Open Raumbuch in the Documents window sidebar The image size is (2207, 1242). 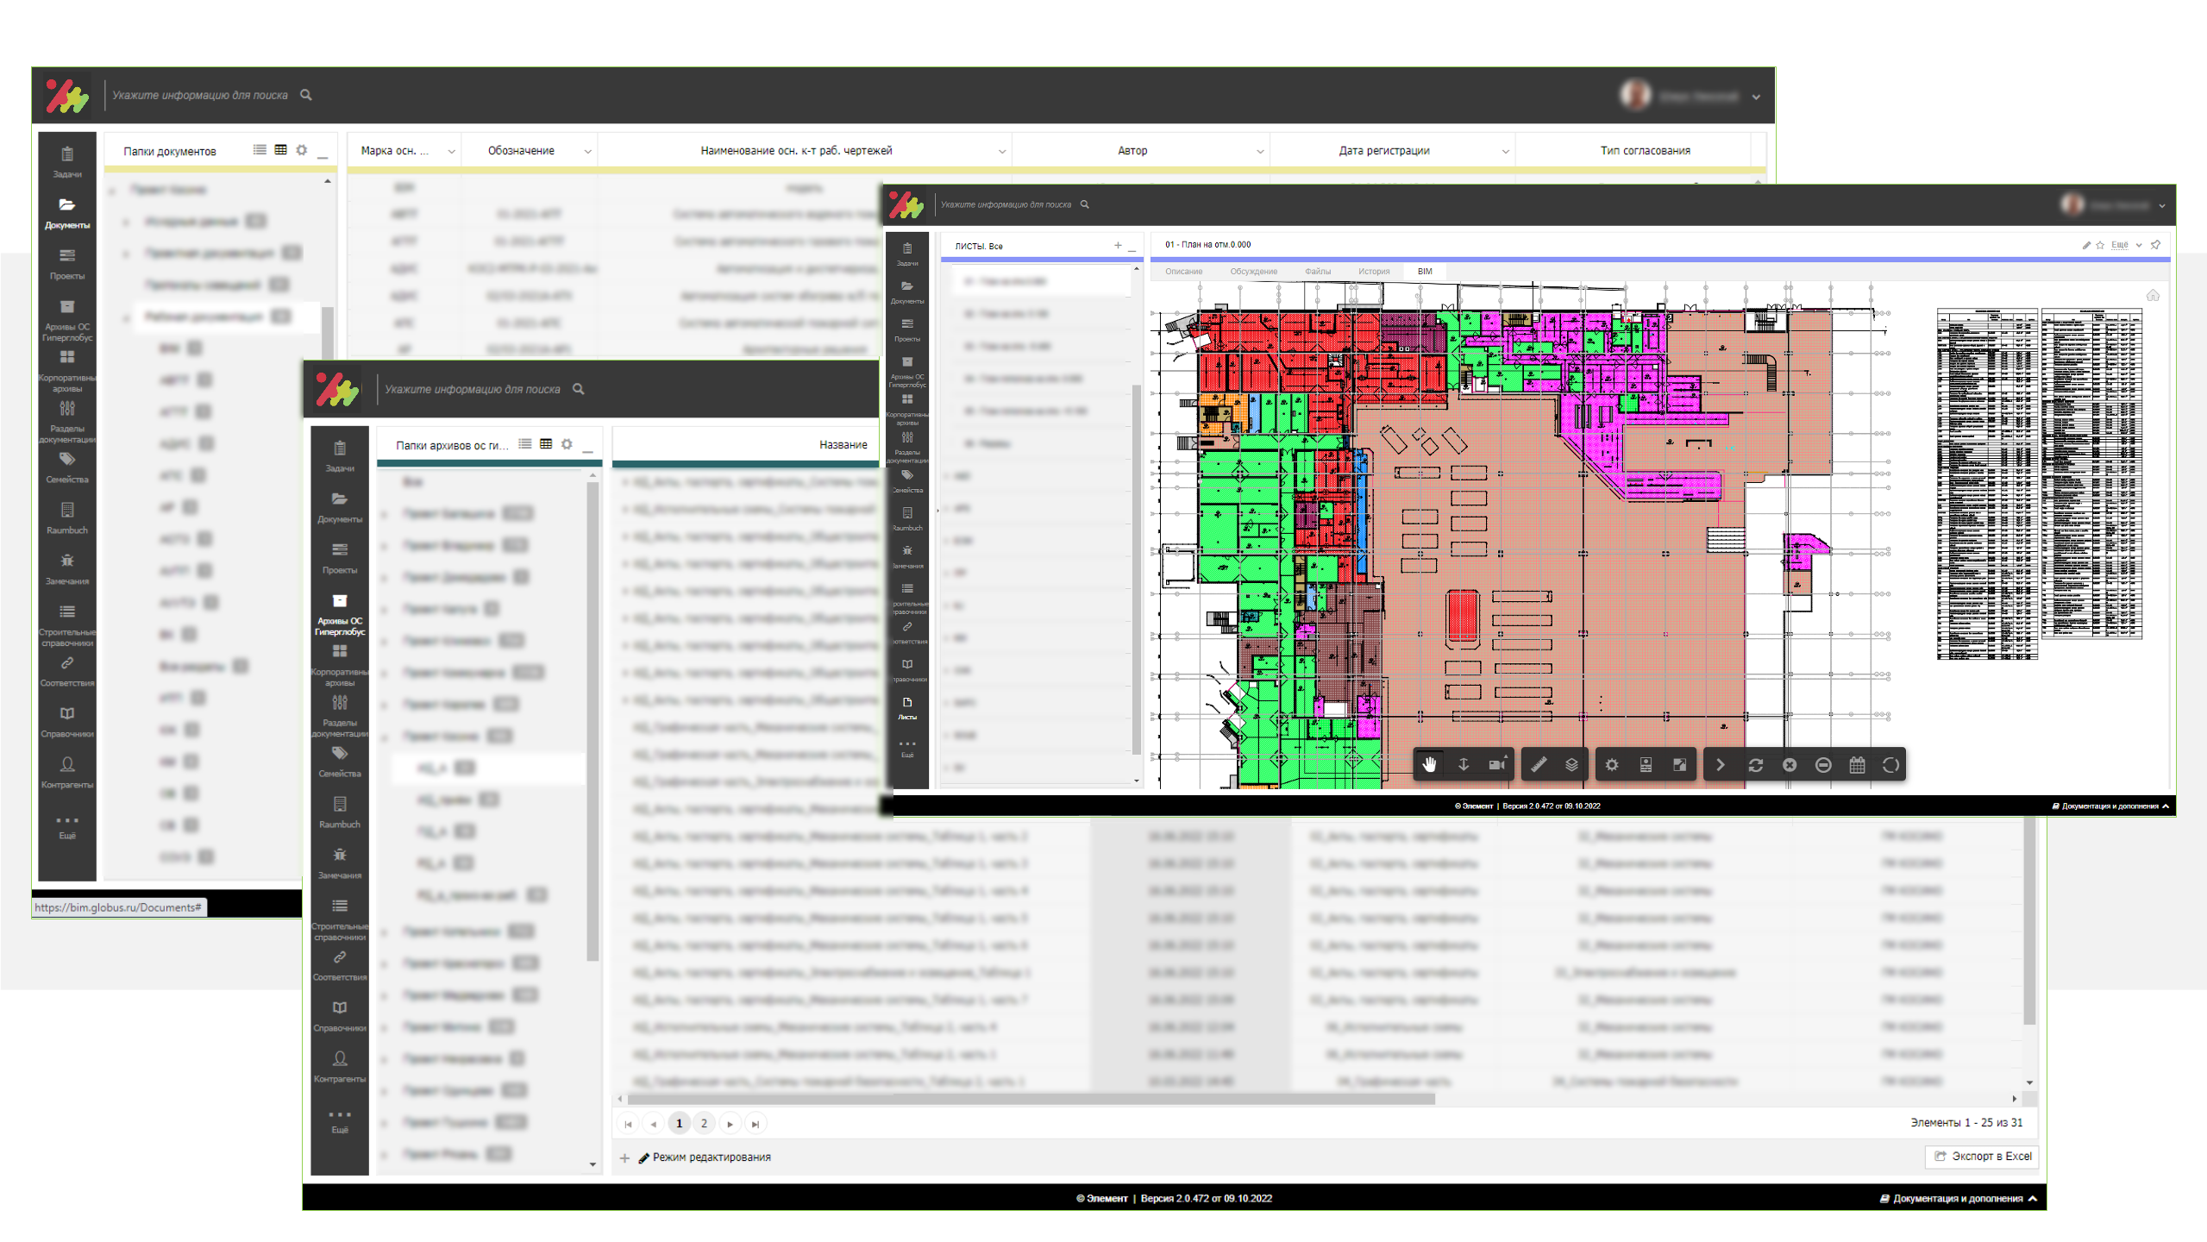point(66,517)
